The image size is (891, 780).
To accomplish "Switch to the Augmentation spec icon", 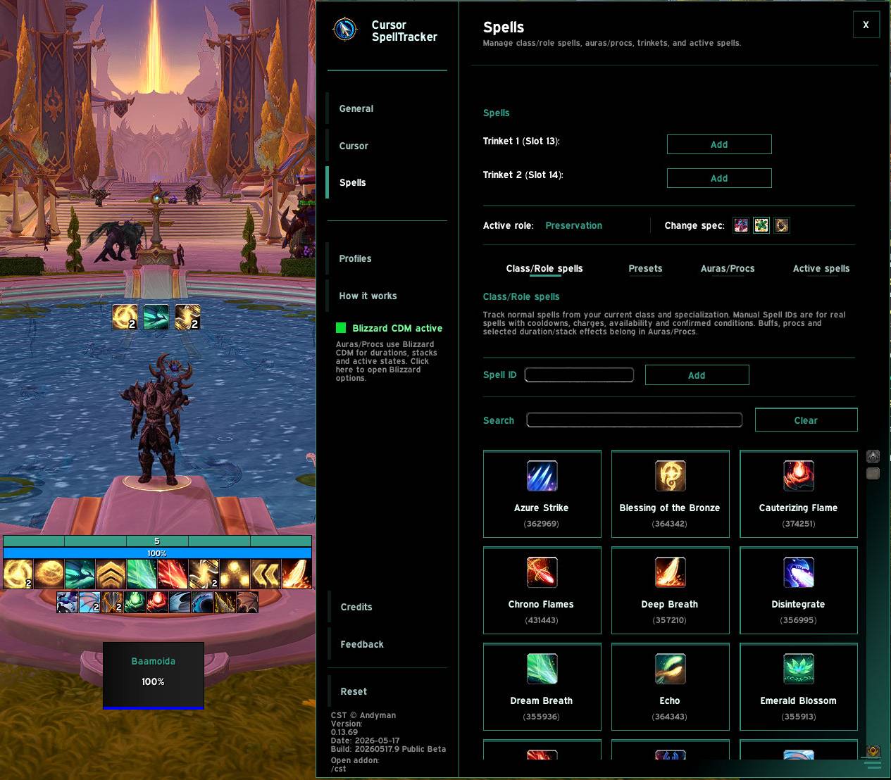I will coord(781,225).
